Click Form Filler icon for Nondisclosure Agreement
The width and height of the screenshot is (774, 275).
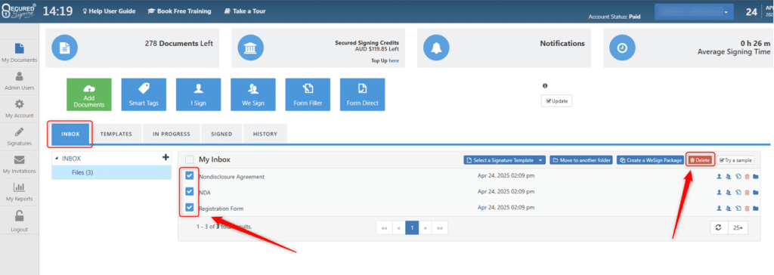[738, 177]
